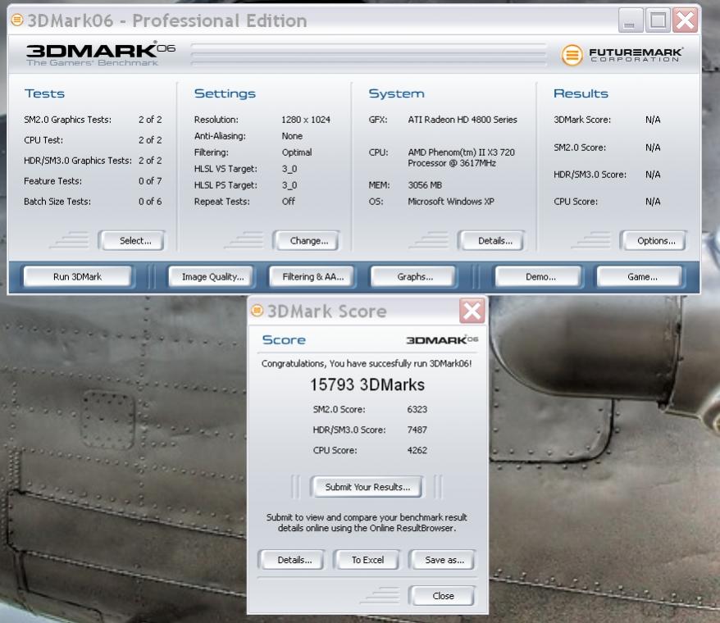Start the Game mode
The image size is (720, 623).
pyautogui.click(x=641, y=277)
